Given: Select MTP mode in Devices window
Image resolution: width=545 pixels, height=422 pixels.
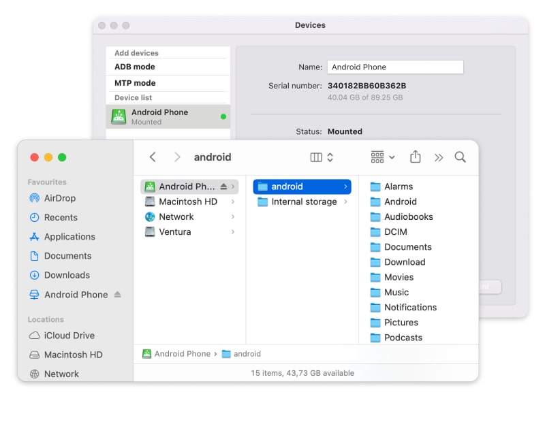Looking at the screenshot, I should tap(168, 83).
